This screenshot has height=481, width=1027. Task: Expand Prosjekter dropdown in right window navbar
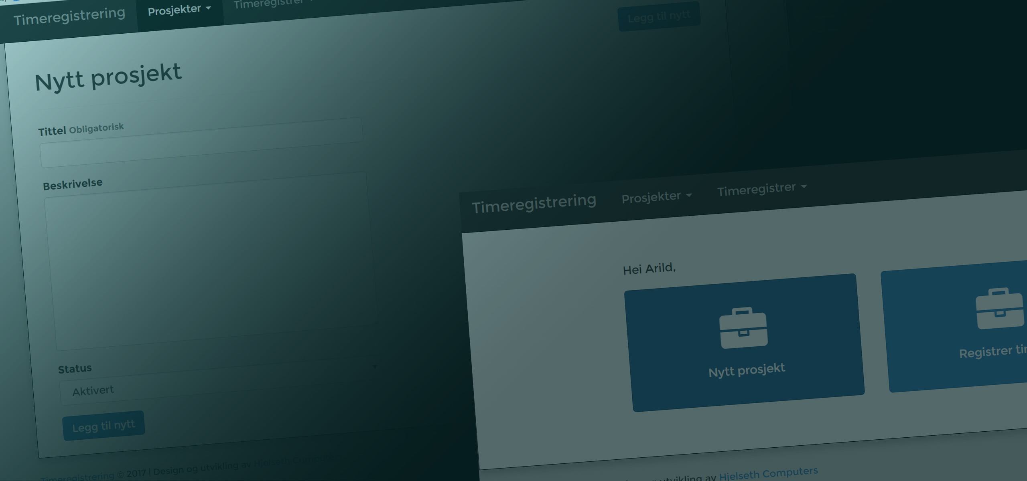tap(657, 196)
